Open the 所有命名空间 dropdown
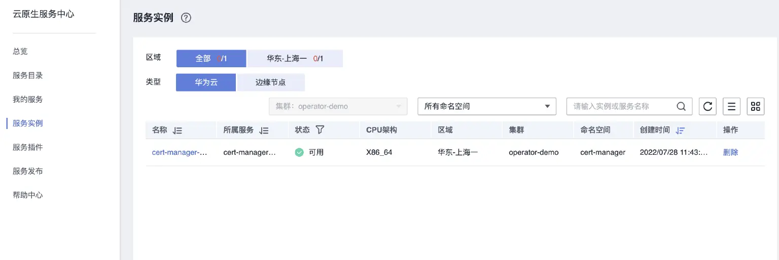The height and width of the screenshot is (260, 779). (486, 106)
